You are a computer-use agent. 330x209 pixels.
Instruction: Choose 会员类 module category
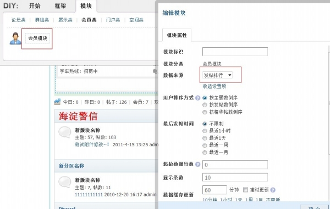[89, 20]
